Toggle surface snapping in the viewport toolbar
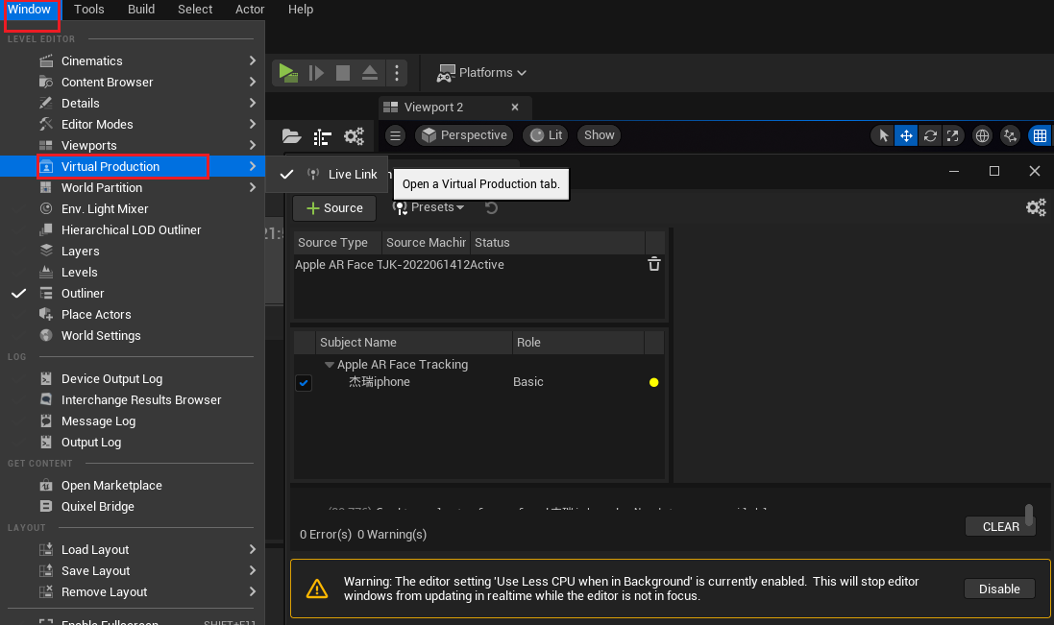The width and height of the screenshot is (1054, 625). (x=1010, y=135)
